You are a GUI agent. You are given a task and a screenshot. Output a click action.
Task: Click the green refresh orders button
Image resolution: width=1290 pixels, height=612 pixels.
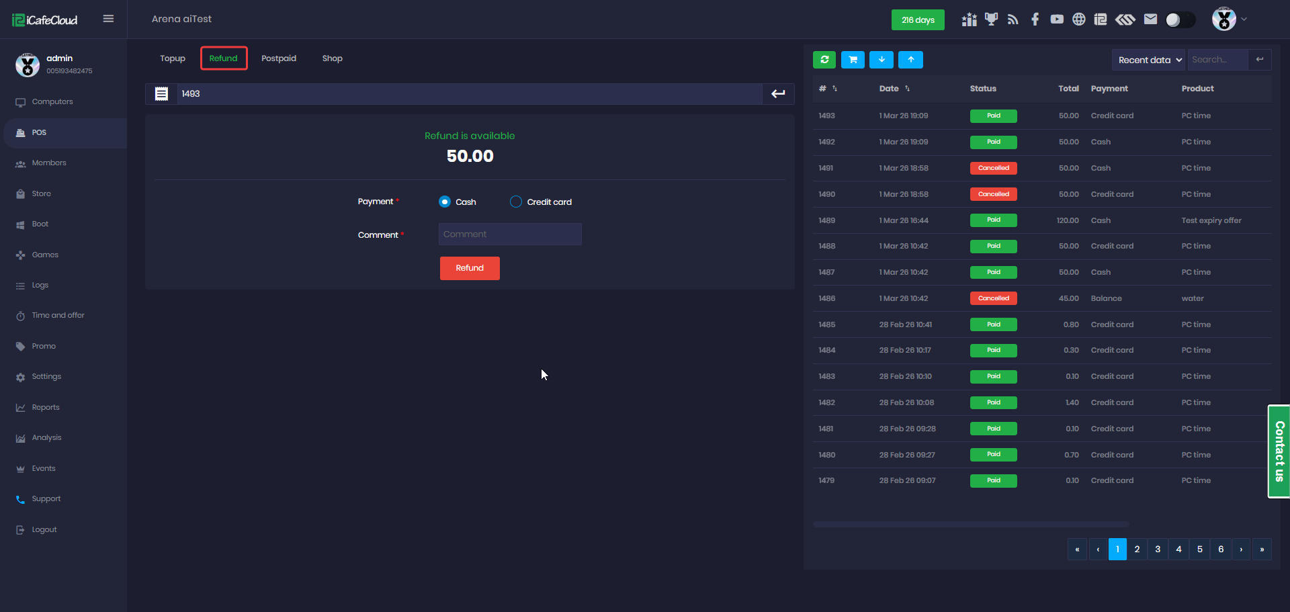pyautogui.click(x=824, y=60)
